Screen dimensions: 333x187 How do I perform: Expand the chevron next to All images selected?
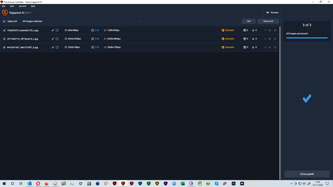pos(140,21)
